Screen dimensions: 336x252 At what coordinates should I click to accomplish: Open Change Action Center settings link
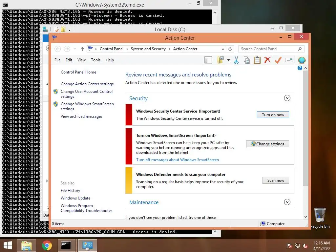[87, 84]
